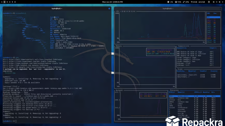Select the highlighted top process row

(195, 96)
